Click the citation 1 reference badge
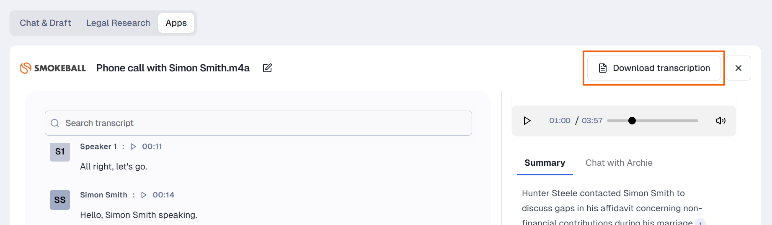The image size is (772, 225). coord(700,222)
